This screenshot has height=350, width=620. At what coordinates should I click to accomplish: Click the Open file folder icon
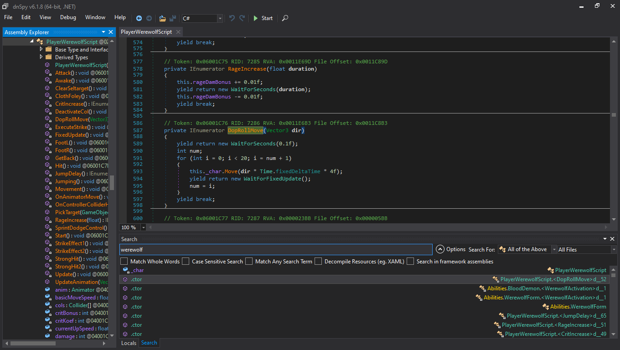point(162,18)
